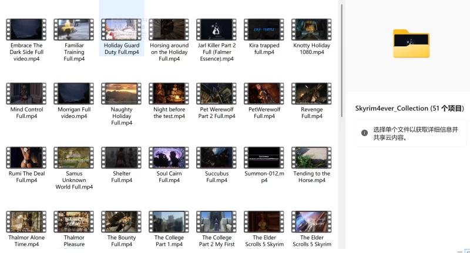Viewport: 470px width, 253px height.
Task: Select Night before the test.mp4 video icon
Action: tap(169, 93)
